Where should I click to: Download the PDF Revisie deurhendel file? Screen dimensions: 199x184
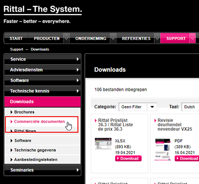(x=187, y=159)
